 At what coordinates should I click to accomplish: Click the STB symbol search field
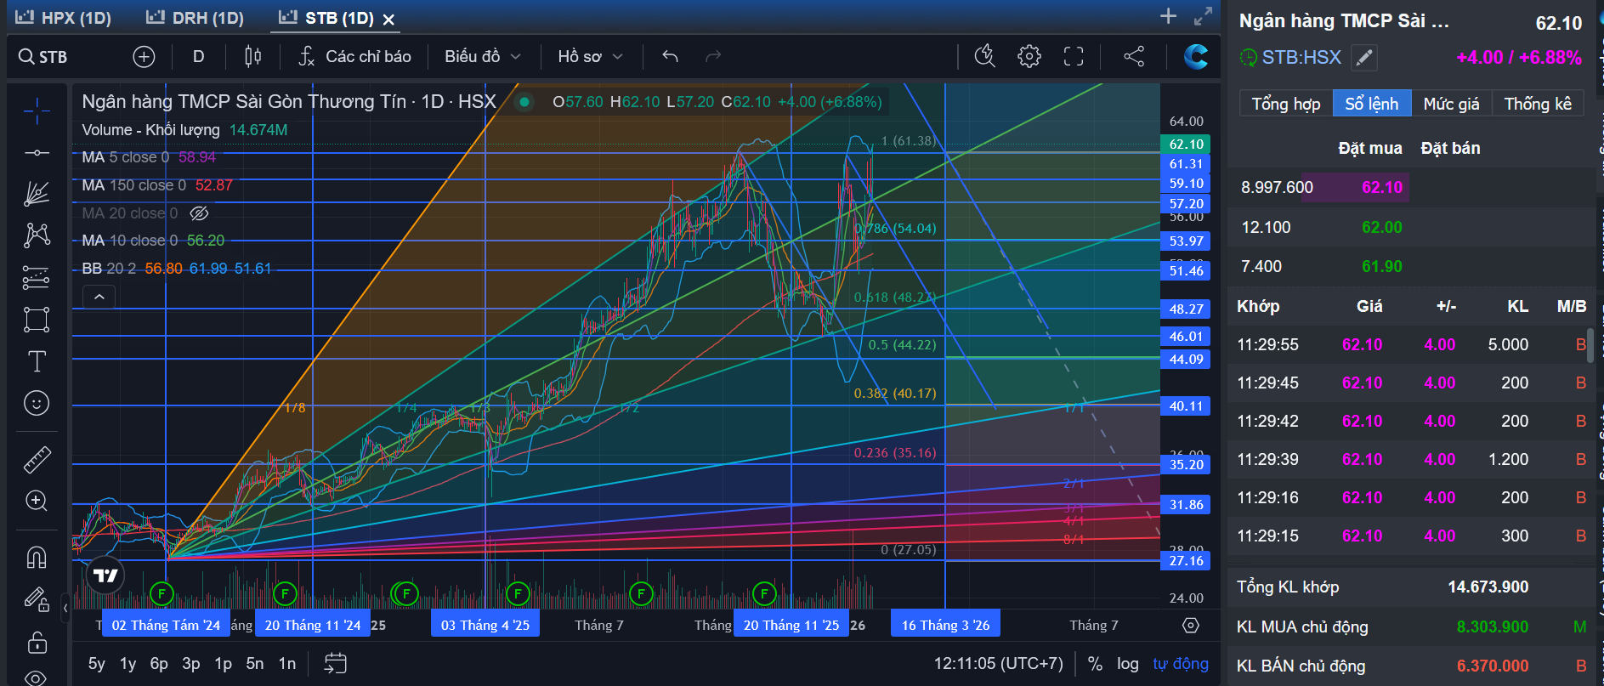[x=54, y=57]
